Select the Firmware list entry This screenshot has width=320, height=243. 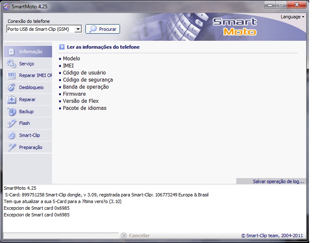coord(74,94)
